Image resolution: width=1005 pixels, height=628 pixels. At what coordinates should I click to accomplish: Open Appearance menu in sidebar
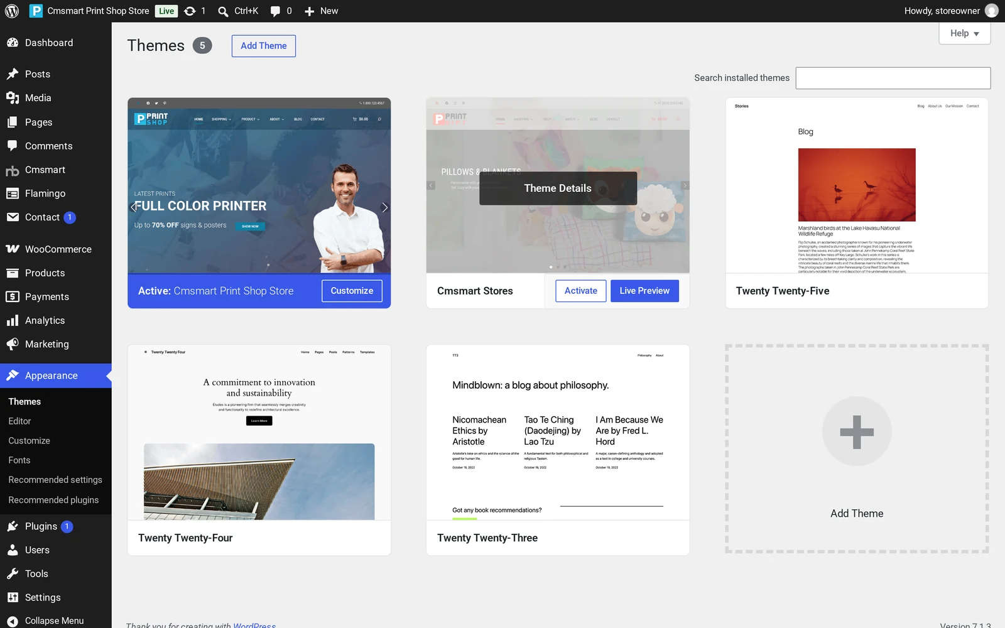(56, 376)
